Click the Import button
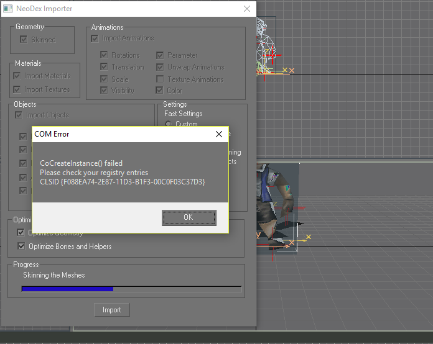Screen dimensions: 433x344 [112, 310]
